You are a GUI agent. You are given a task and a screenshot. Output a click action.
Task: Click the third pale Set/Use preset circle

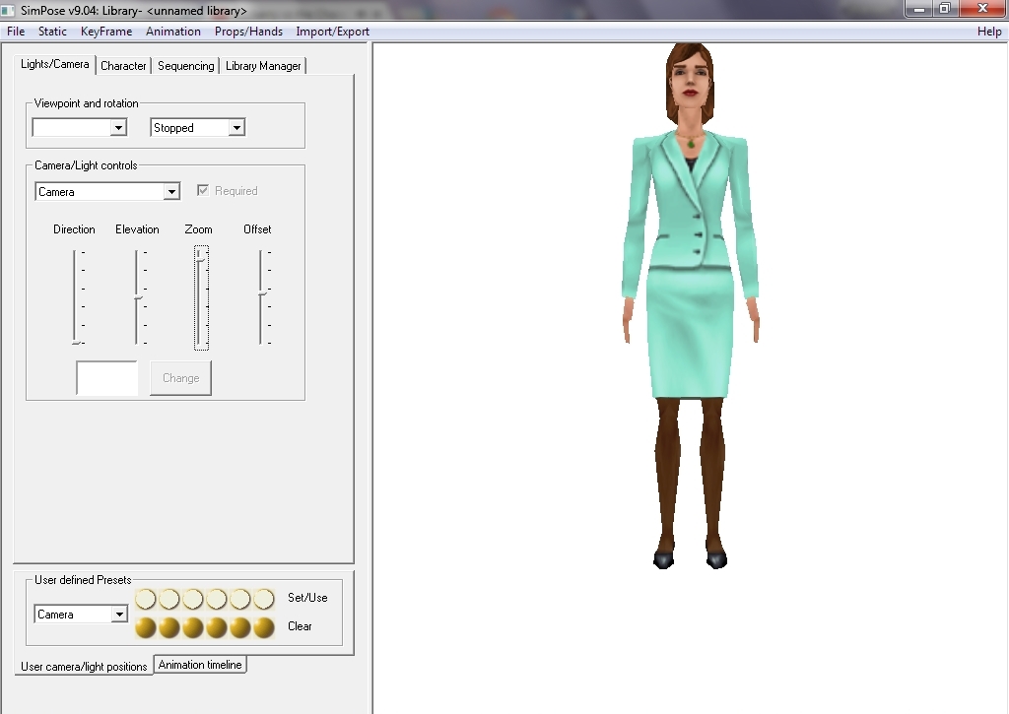(x=193, y=599)
